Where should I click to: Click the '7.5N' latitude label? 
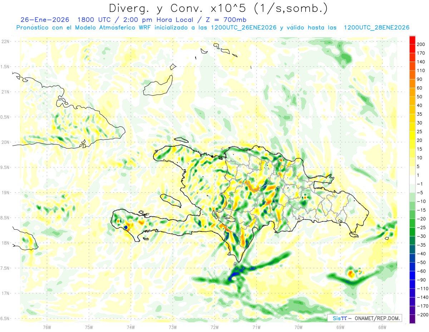tap(5, 268)
